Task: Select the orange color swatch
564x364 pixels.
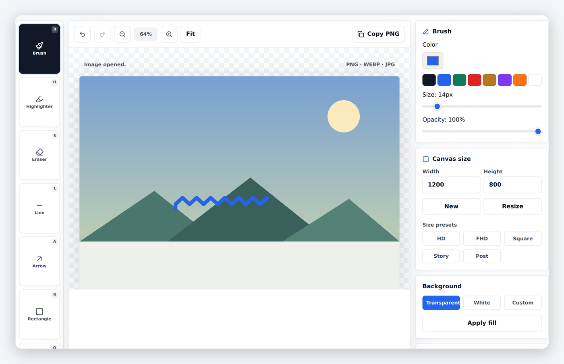Action: [x=520, y=80]
